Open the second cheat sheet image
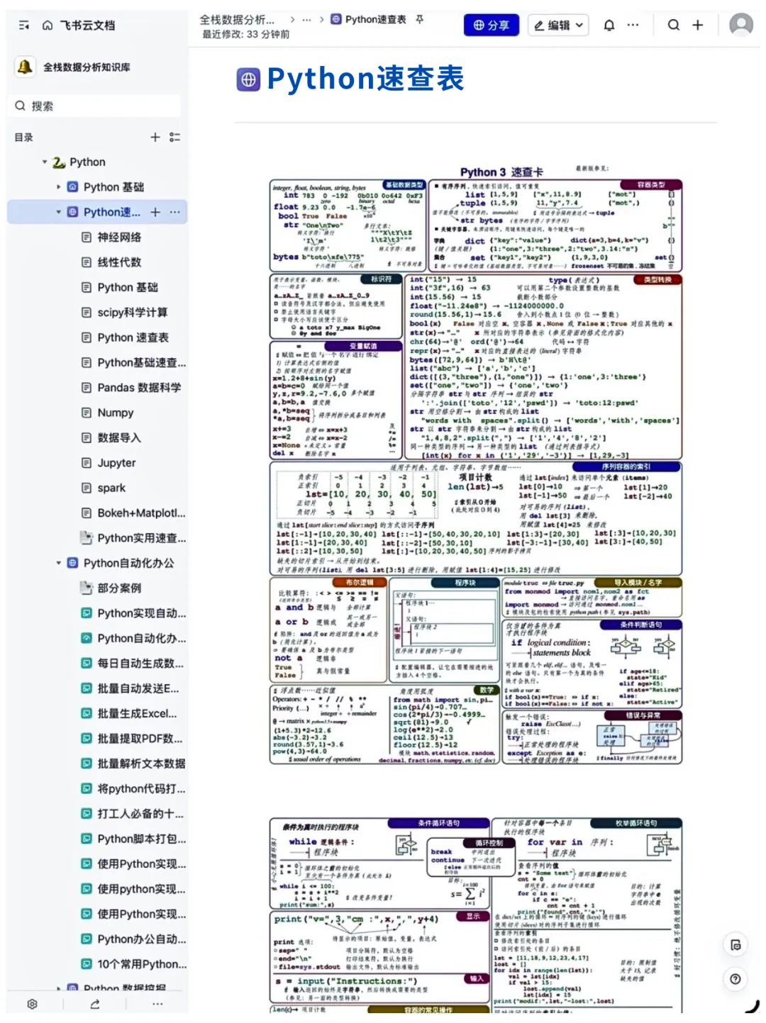Screen dimensions: 766x1023 pos(476,915)
